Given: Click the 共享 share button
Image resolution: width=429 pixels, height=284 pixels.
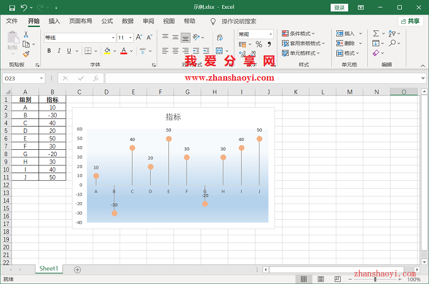Looking at the screenshot, I should 411,21.
